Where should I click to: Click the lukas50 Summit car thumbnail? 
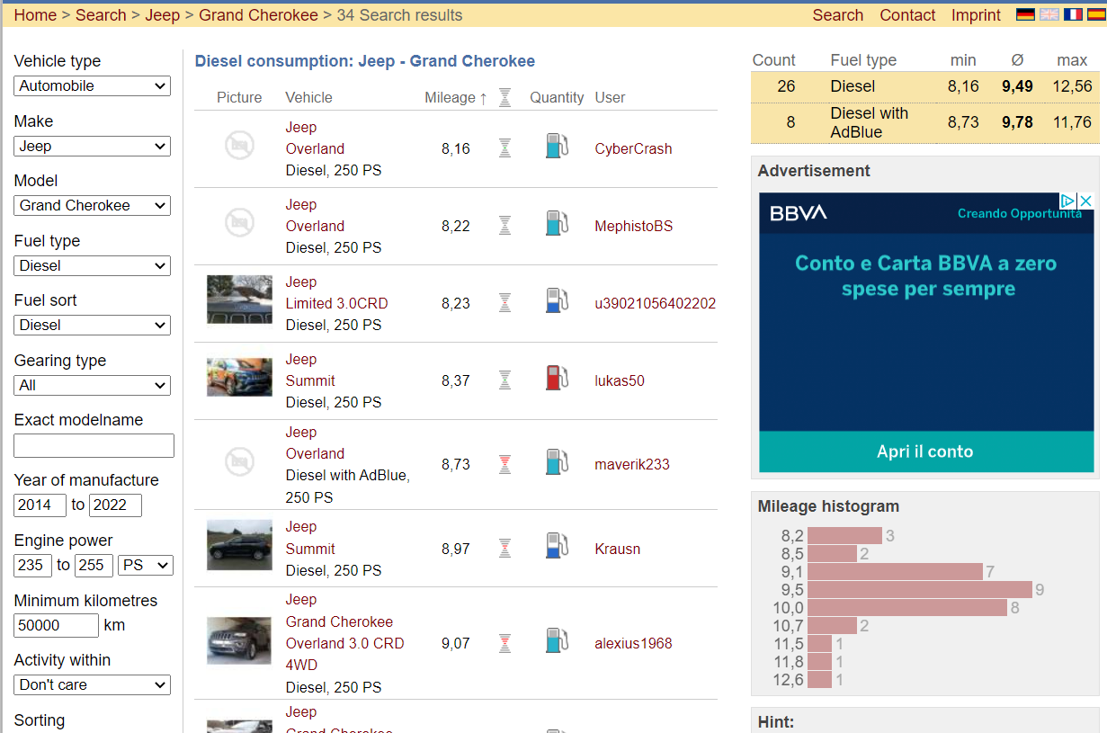pos(239,378)
